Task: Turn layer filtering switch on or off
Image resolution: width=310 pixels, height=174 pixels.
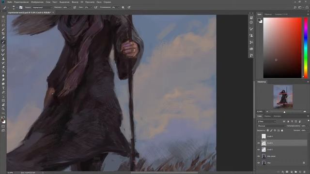Action: tap(308, 121)
